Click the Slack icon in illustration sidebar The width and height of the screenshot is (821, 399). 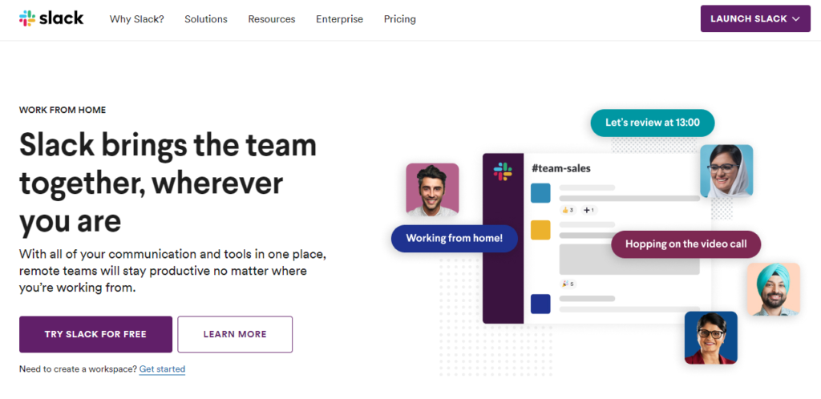tap(503, 171)
